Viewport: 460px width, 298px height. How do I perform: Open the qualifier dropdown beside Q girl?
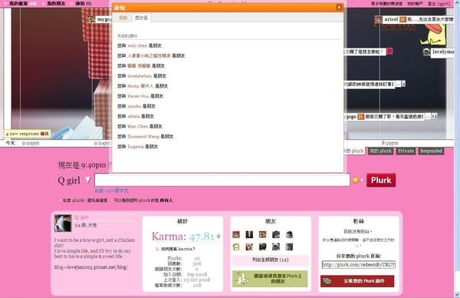coord(88,180)
